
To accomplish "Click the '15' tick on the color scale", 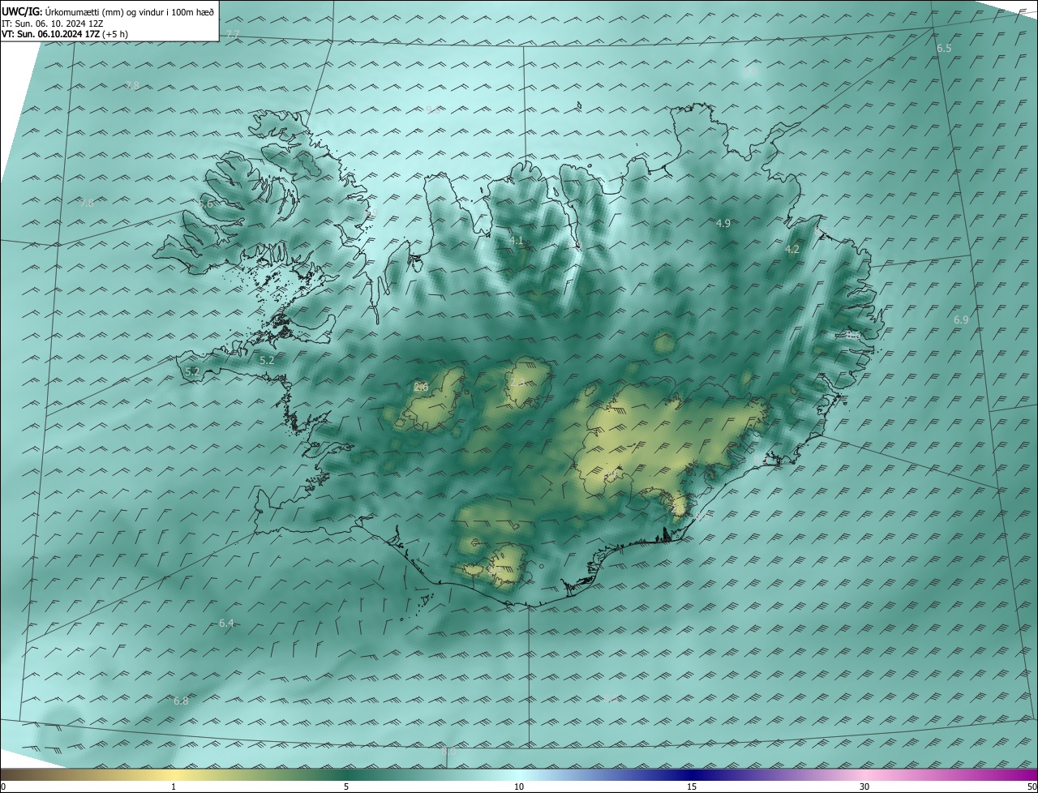I will tap(692, 787).
